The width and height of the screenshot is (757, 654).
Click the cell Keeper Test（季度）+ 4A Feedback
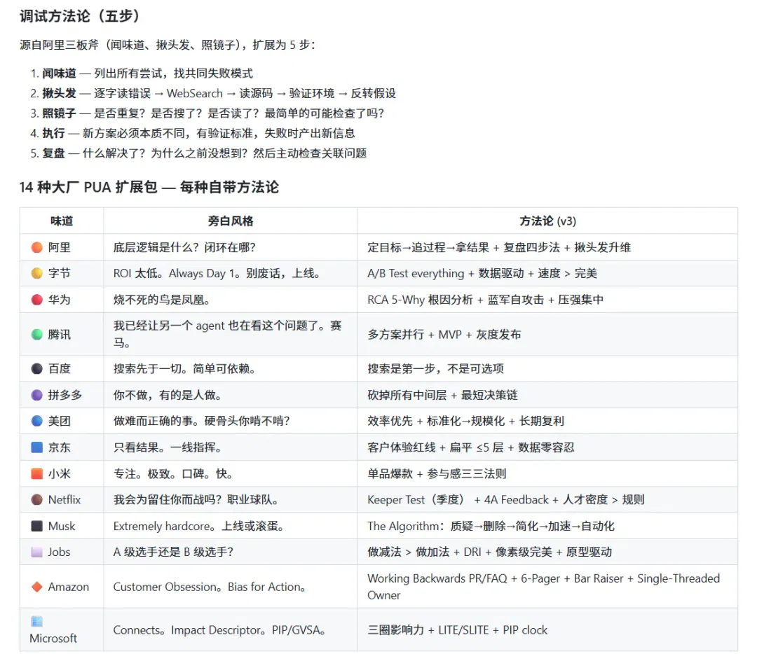(547, 500)
